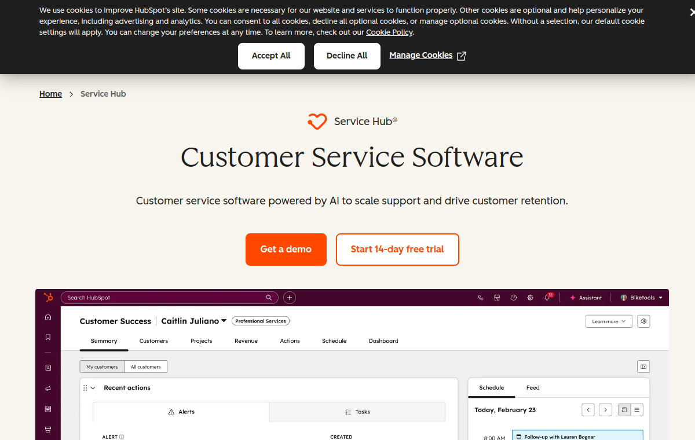Click the Get a demo button
This screenshot has height=440, width=695.
click(x=286, y=250)
